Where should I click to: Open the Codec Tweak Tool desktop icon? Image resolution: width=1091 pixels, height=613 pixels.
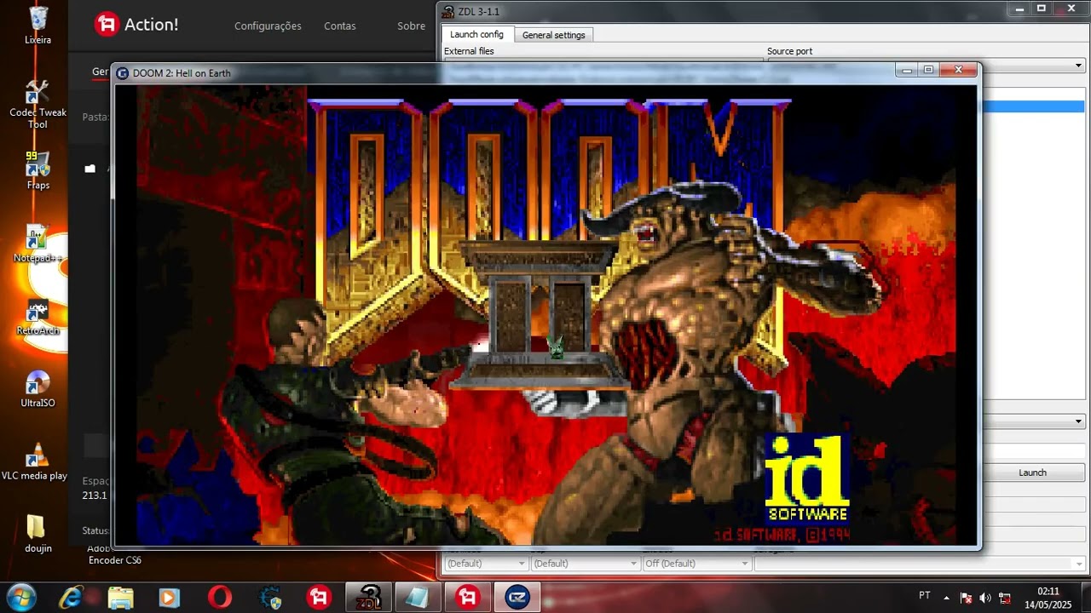(38, 103)
